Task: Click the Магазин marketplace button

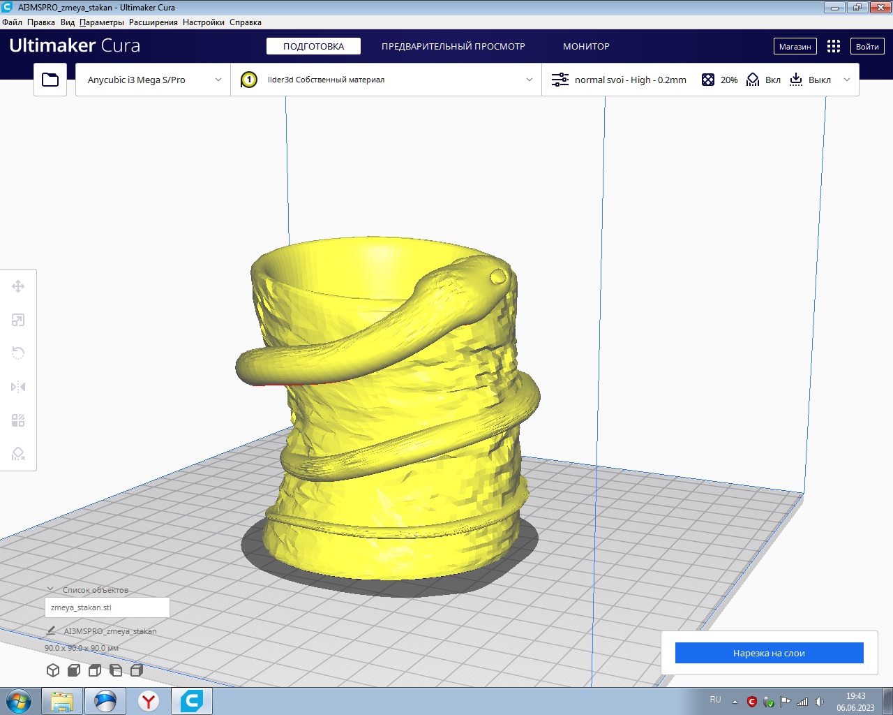Action: click(x=795, y=46)
